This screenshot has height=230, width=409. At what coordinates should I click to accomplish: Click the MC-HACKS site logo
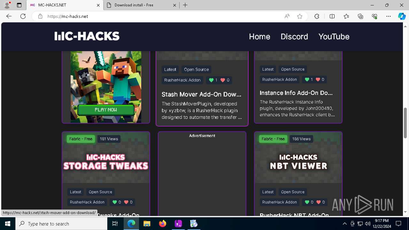pos(87,36)
